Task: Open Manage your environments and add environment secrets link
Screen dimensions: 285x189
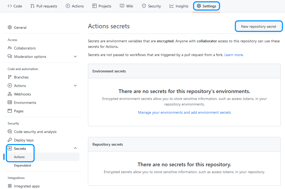Action: tap(184, 112)
